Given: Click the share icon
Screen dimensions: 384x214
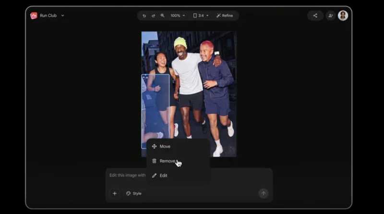Looking at the screenshot, I should pyautogui.click(x=315, y=16).
